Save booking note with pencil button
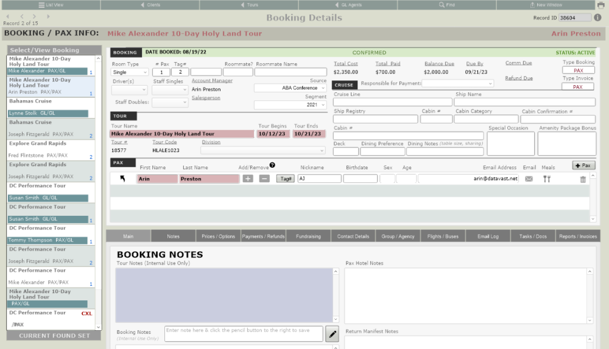 click(333, 334)
